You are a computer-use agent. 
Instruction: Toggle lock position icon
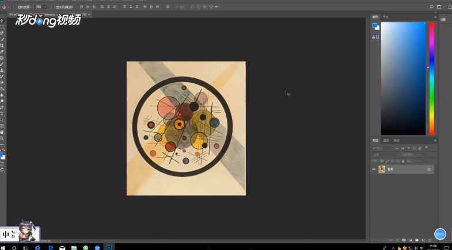coord(392,161)
